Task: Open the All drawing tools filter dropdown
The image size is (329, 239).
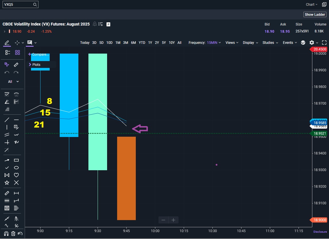Action: click(13, 81)
